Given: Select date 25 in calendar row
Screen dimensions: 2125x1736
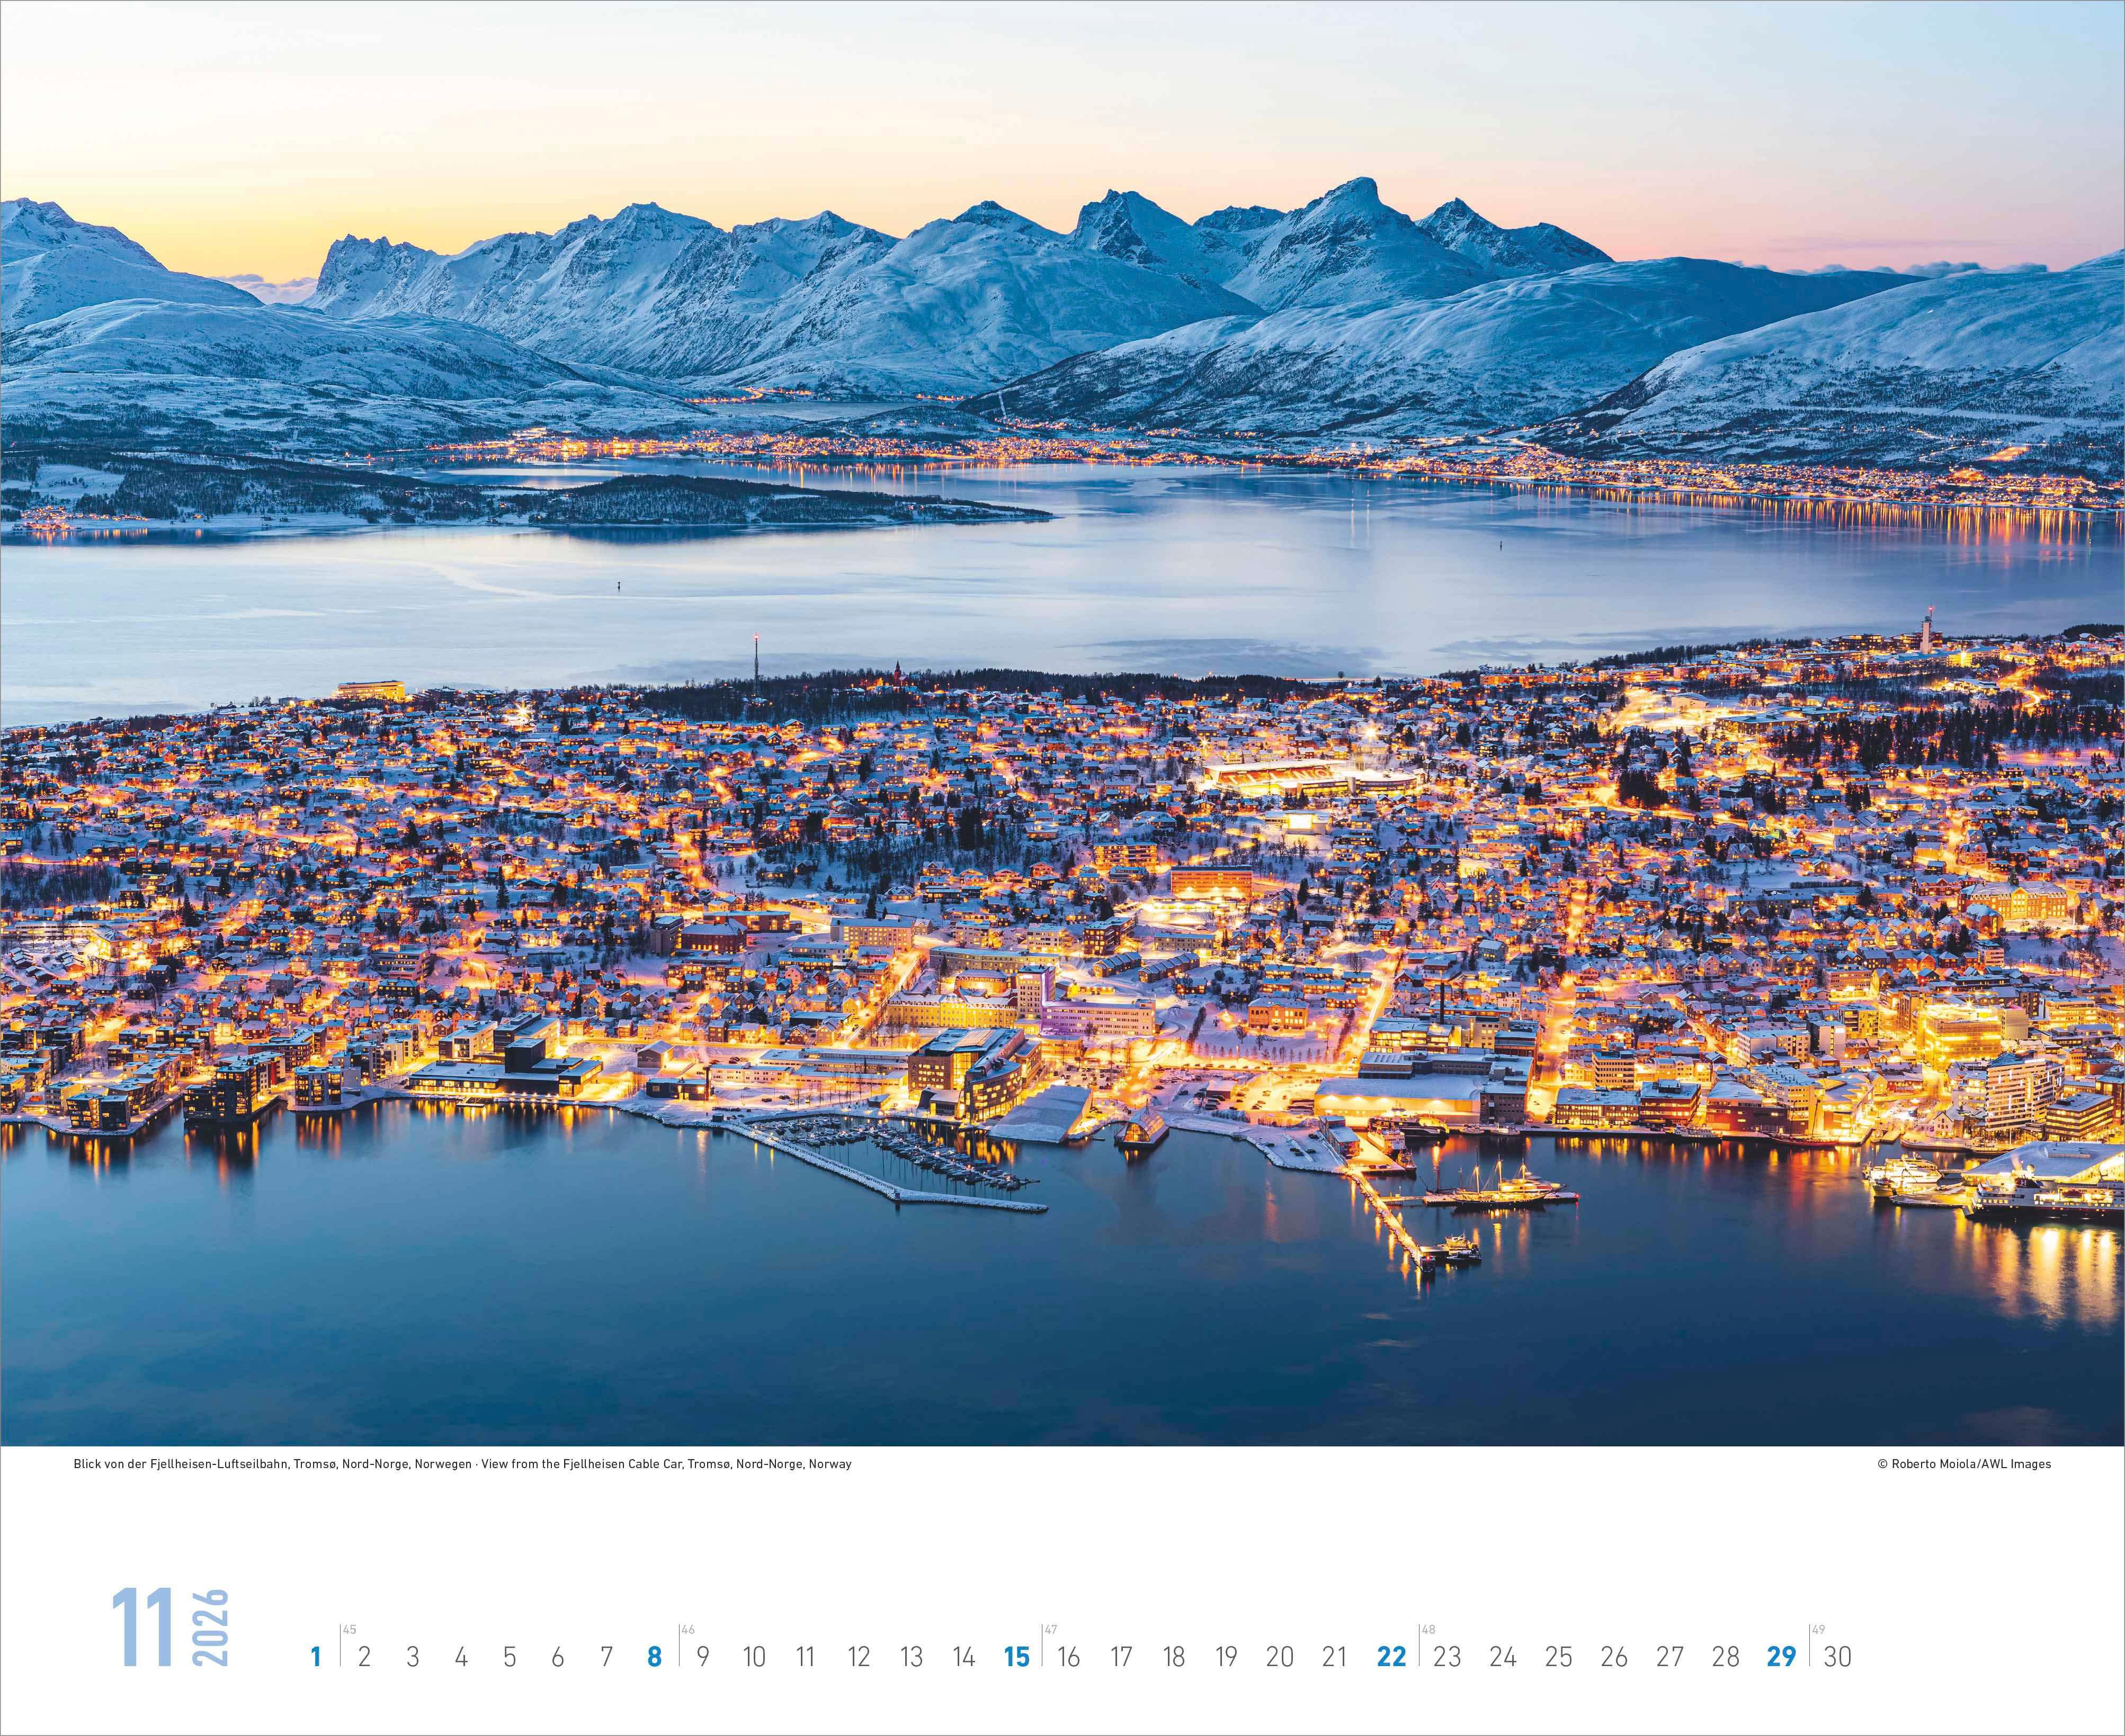Looking at the screenshot, I should [x=1558, y=1657].
